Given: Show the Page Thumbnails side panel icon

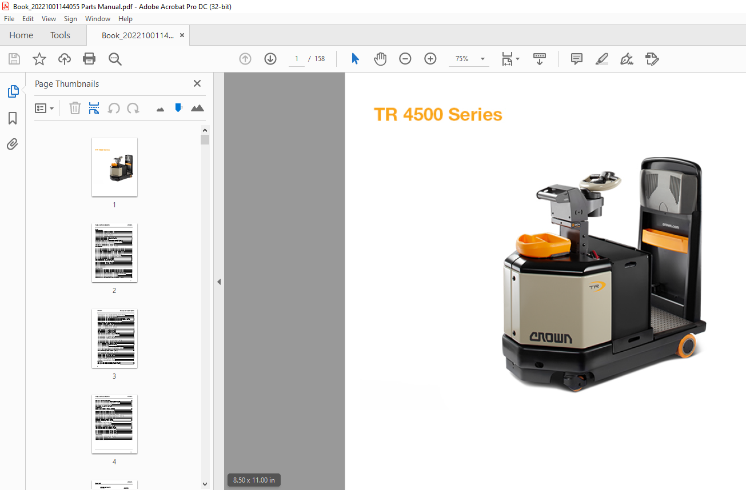Looking at the screenshot, I should click(13, 91).
